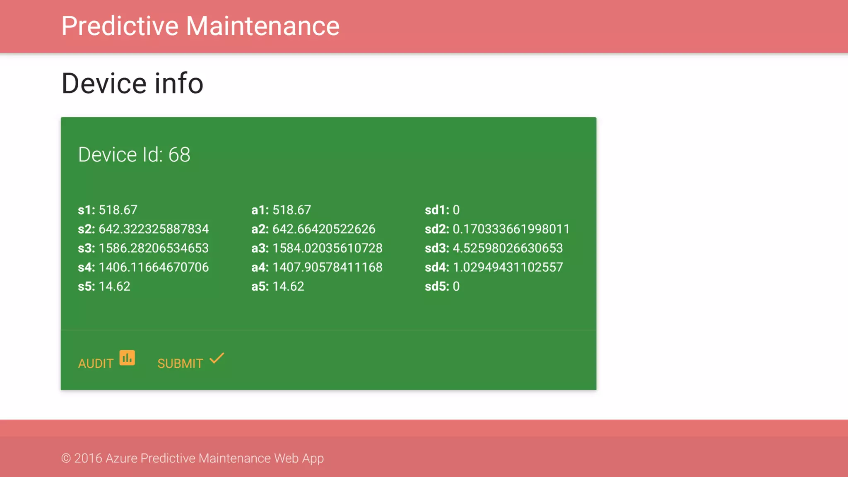Click the a4 value 1407.90578411168
848x477 pixels.
327,267
